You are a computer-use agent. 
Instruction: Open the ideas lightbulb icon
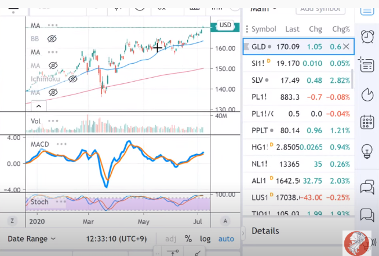(367, 151)
